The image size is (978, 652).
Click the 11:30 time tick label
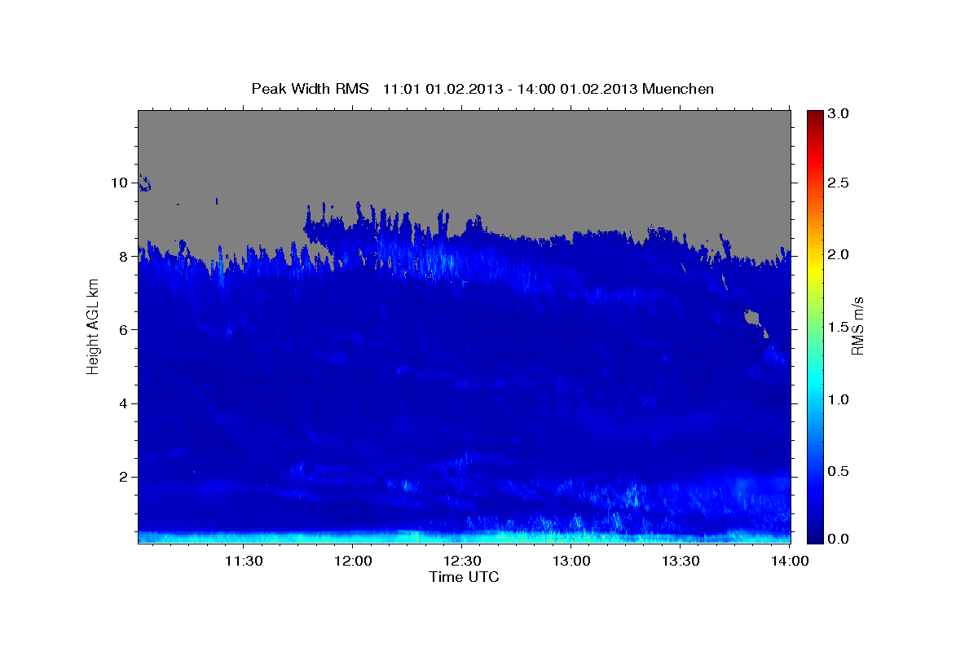point(243,561)
